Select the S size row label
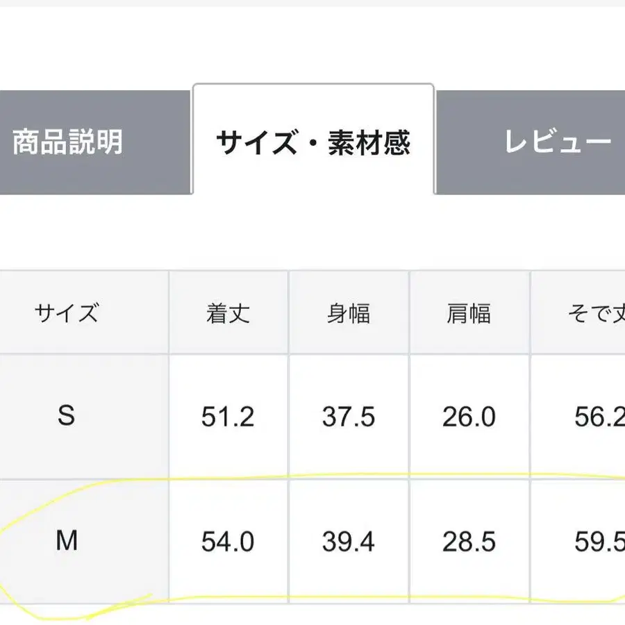The image size is (625, 625). coord(67,417)
